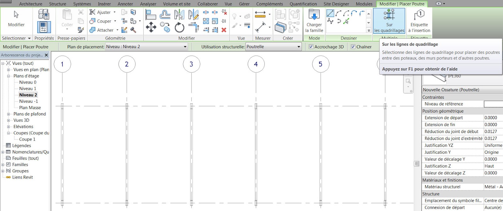The image size is (503, 211).
Task: Select Plan Masse in project browser
Action: tap(30, 108)
